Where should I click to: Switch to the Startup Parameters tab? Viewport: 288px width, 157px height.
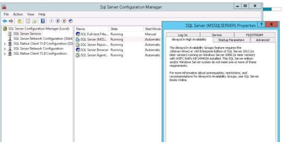(231, 40)
